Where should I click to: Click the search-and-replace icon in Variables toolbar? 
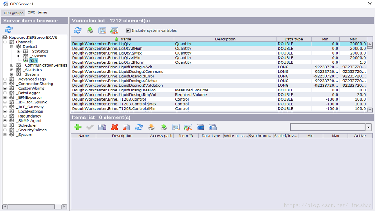coord(114,30)
